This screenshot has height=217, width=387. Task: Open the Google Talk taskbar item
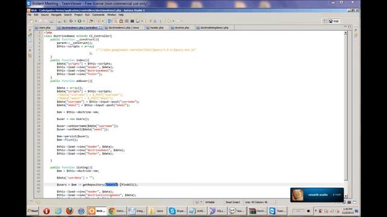point(238,211)
